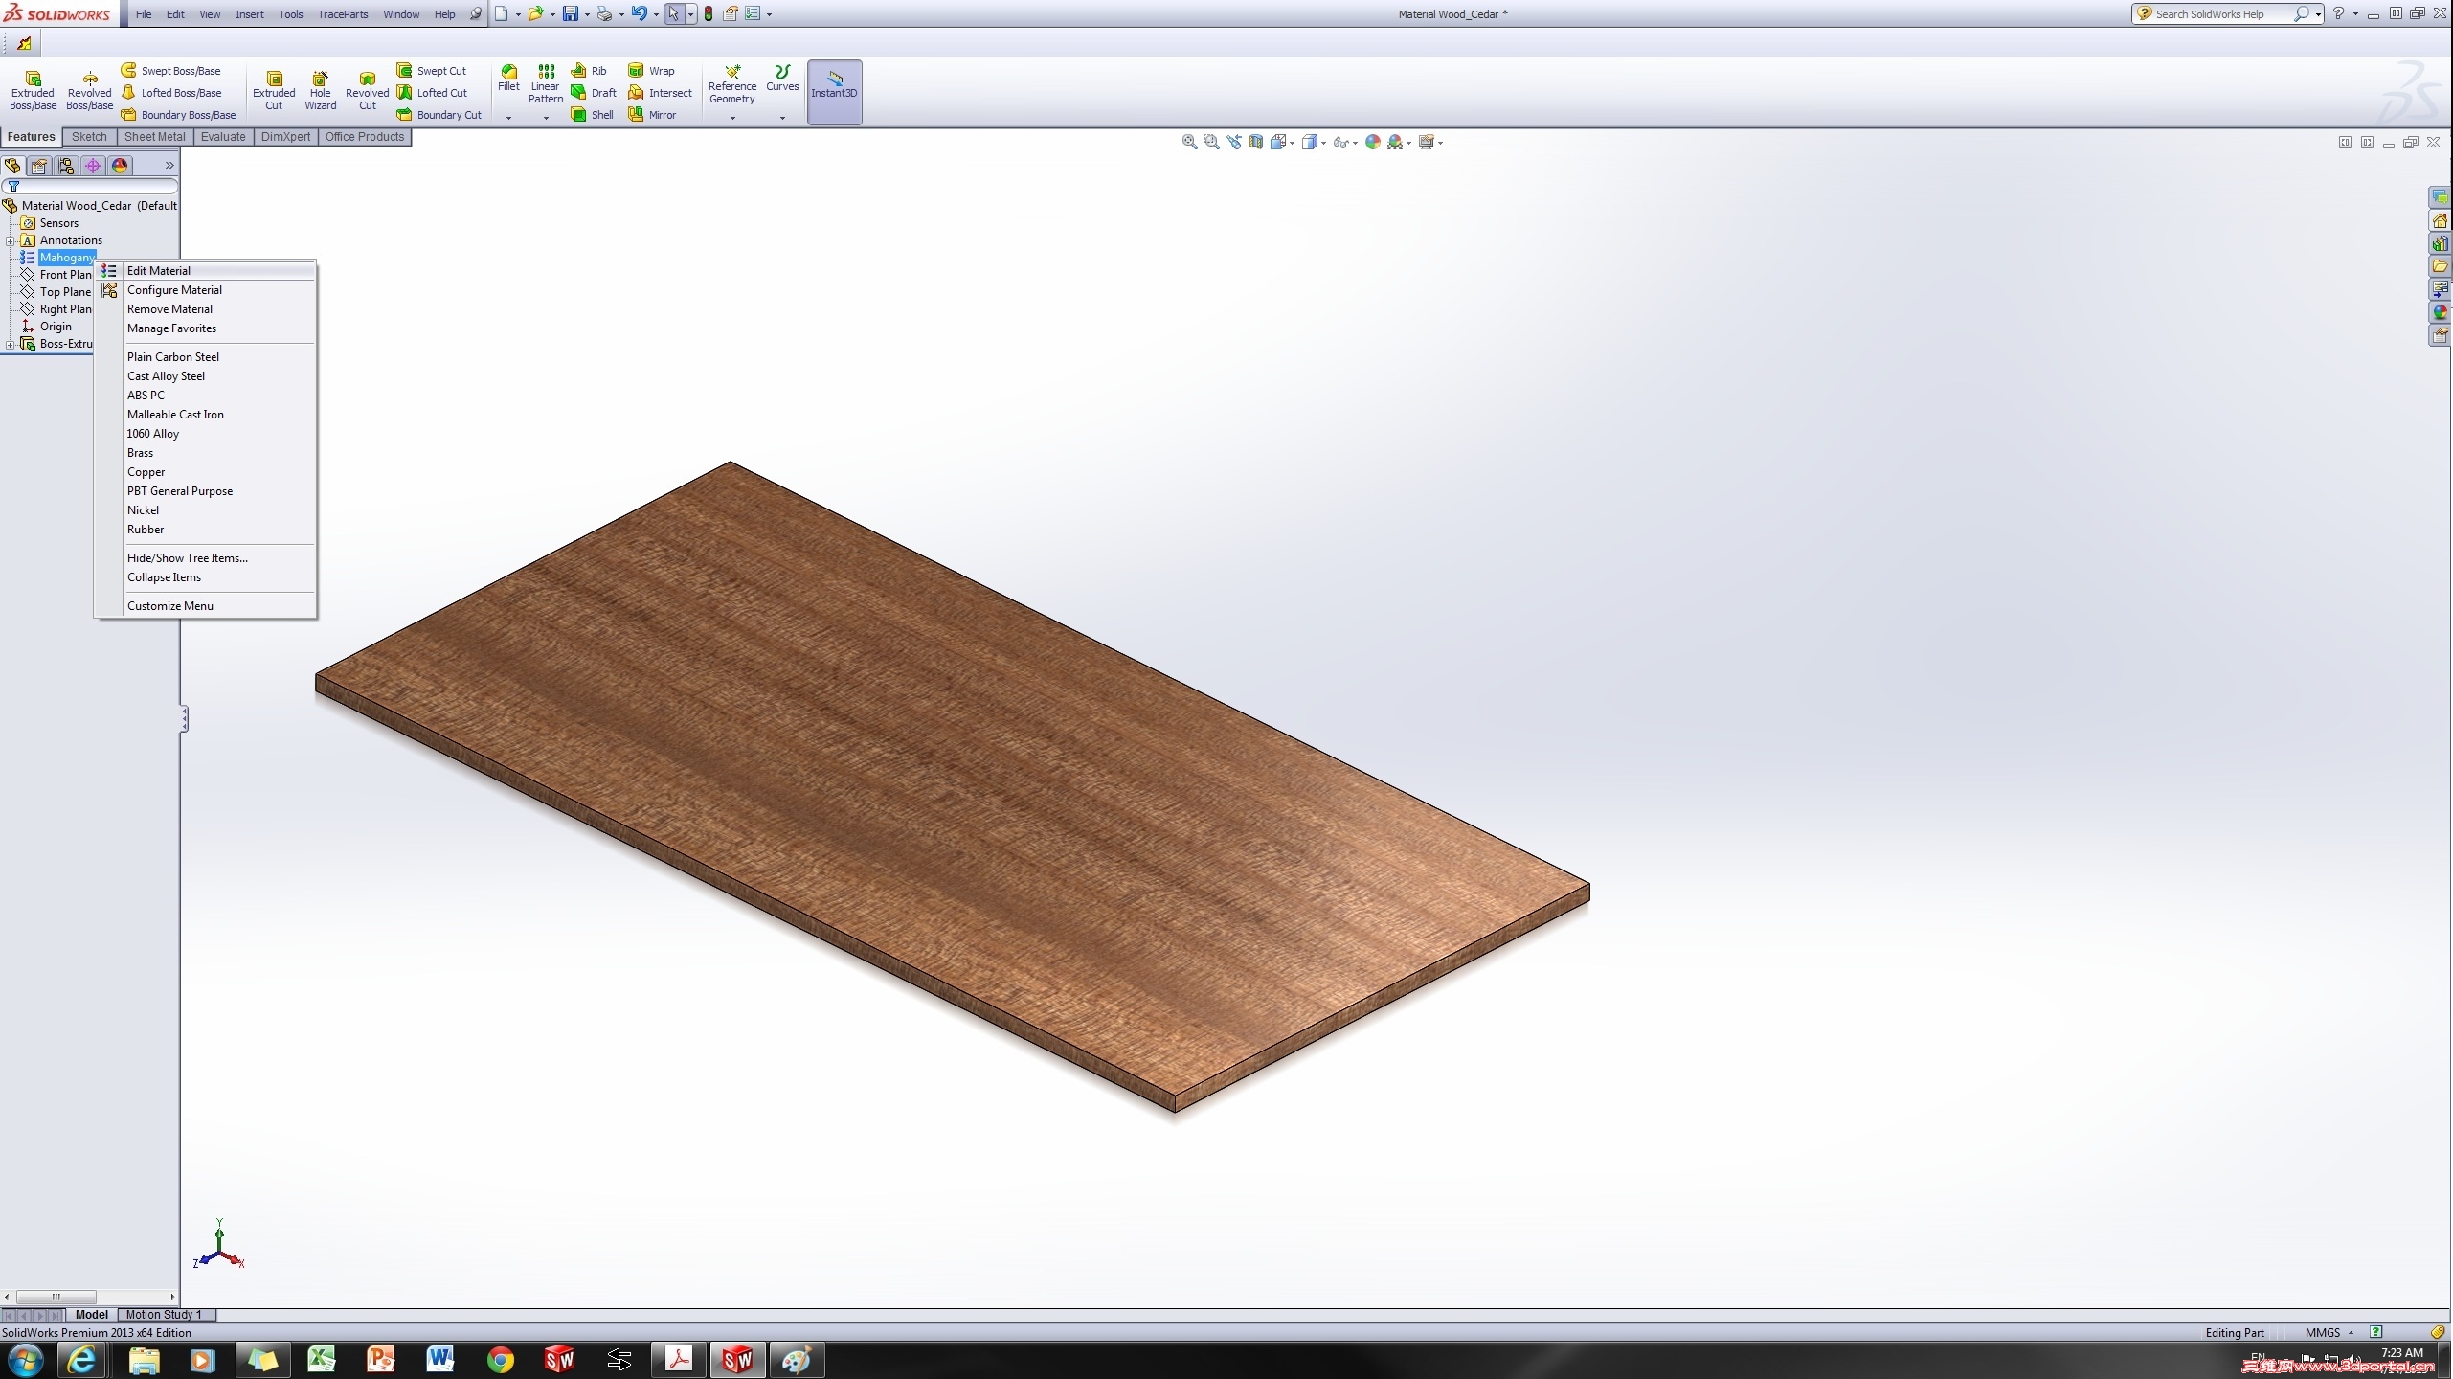Screen dimensions: 2453x1379
Task: Click Customize Menu entry
Action: pyautogui.click(x=208, y=606)
